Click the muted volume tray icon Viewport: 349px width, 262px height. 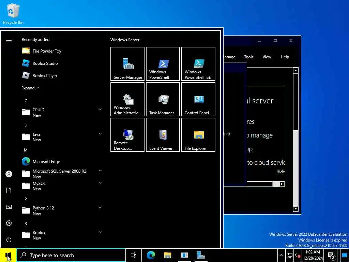[x=298, y=256]
